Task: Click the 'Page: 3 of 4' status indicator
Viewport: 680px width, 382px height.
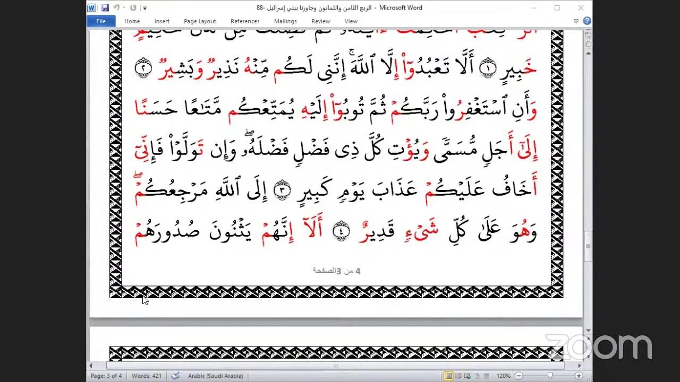Action: point(106,376)
